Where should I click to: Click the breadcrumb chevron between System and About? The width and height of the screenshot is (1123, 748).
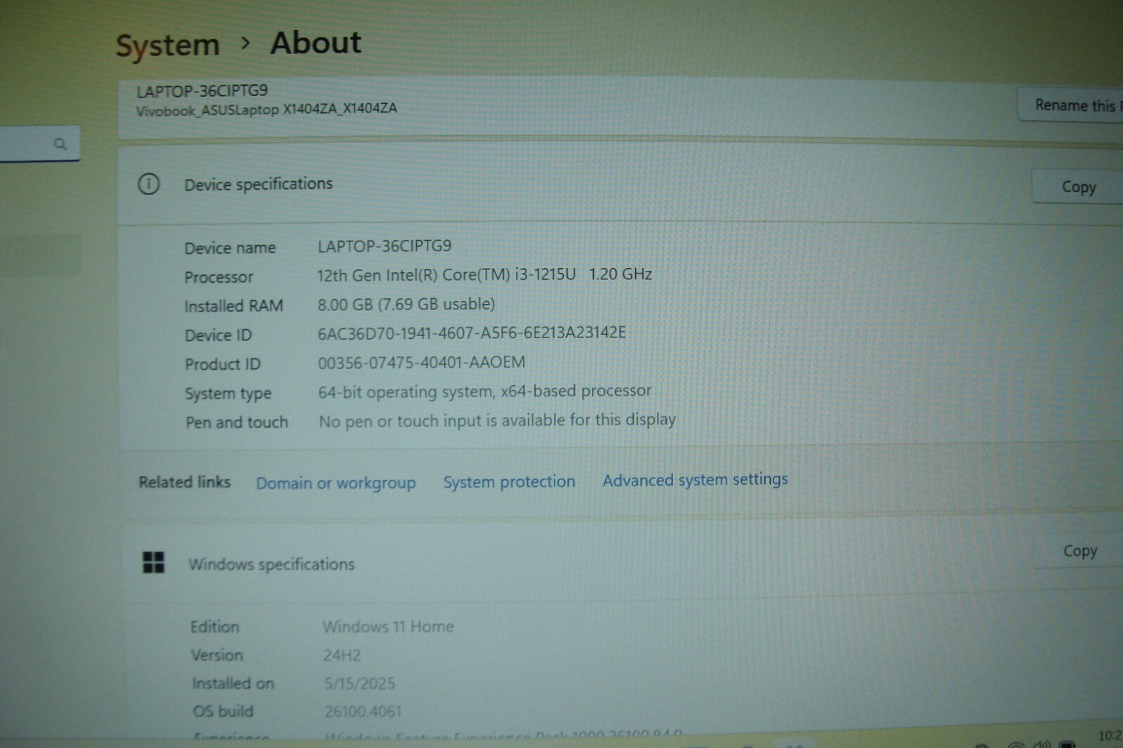pos(245,44)
